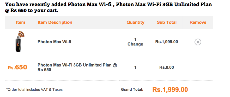The height and width of the screenshot is (97, 230).
Task: Select the Rs.0.00 plan sub total
Action: [167, 67]
